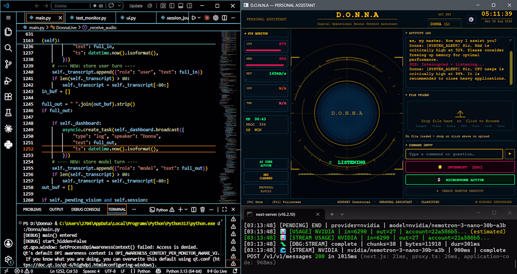Maximize the terminal panel size
The height and width of the screenshot is (274, 517).
pos(225,209)
